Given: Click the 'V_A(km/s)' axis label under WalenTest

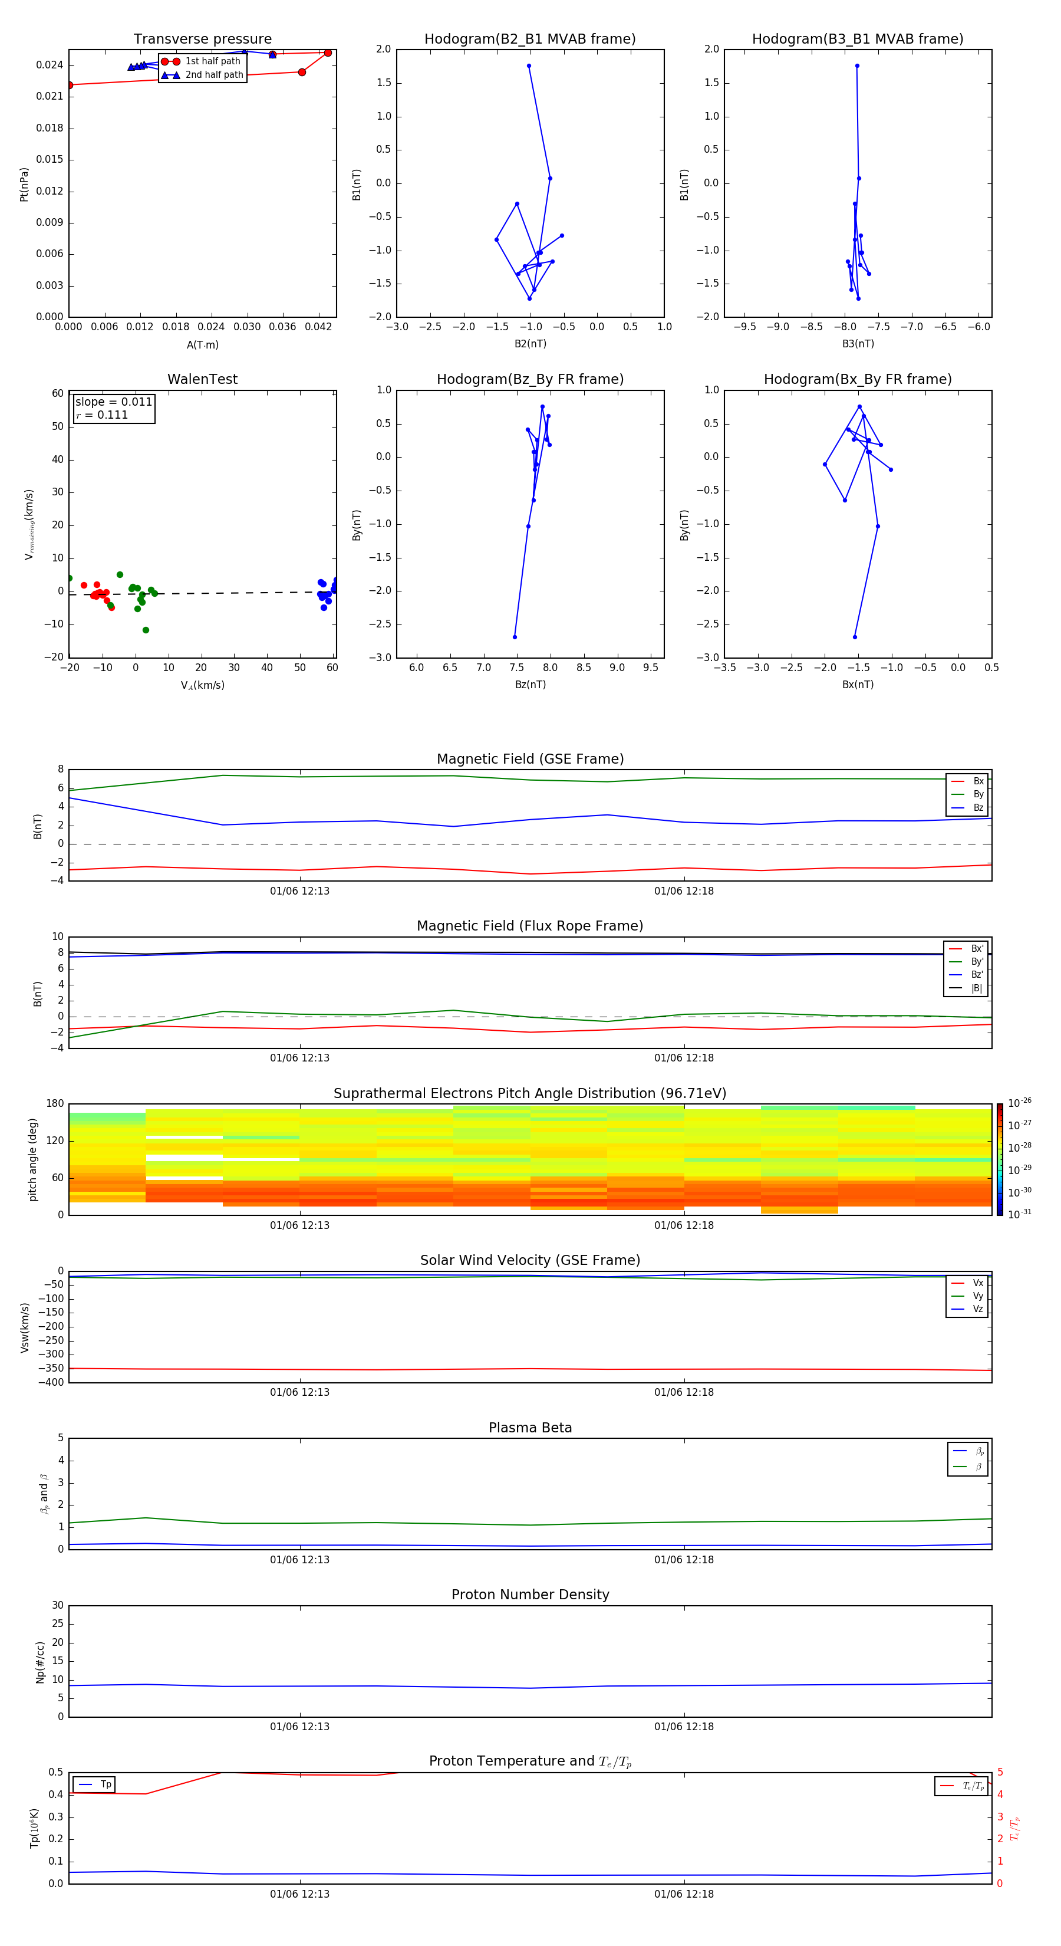Looking at the screenshot, I should 202,685.
